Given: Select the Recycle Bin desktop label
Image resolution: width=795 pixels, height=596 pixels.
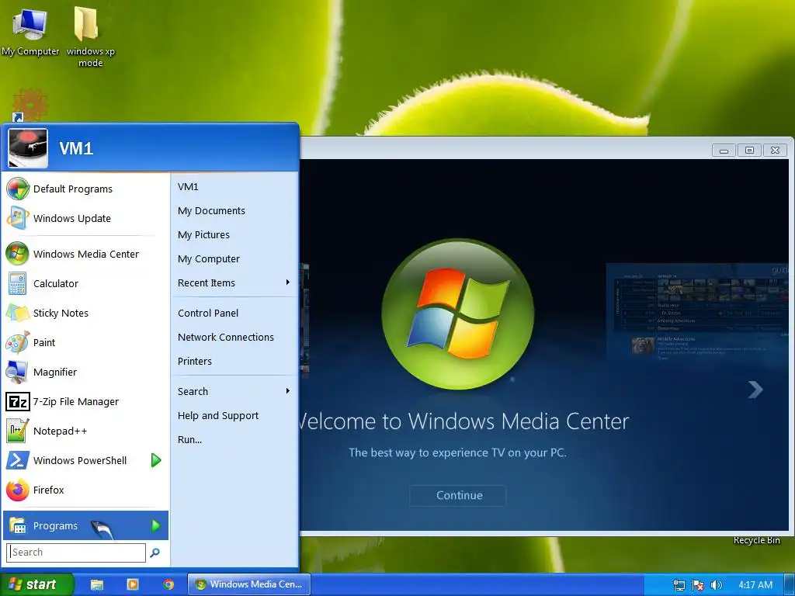Looking at the screenshot, I should click(x=756, y=540).
